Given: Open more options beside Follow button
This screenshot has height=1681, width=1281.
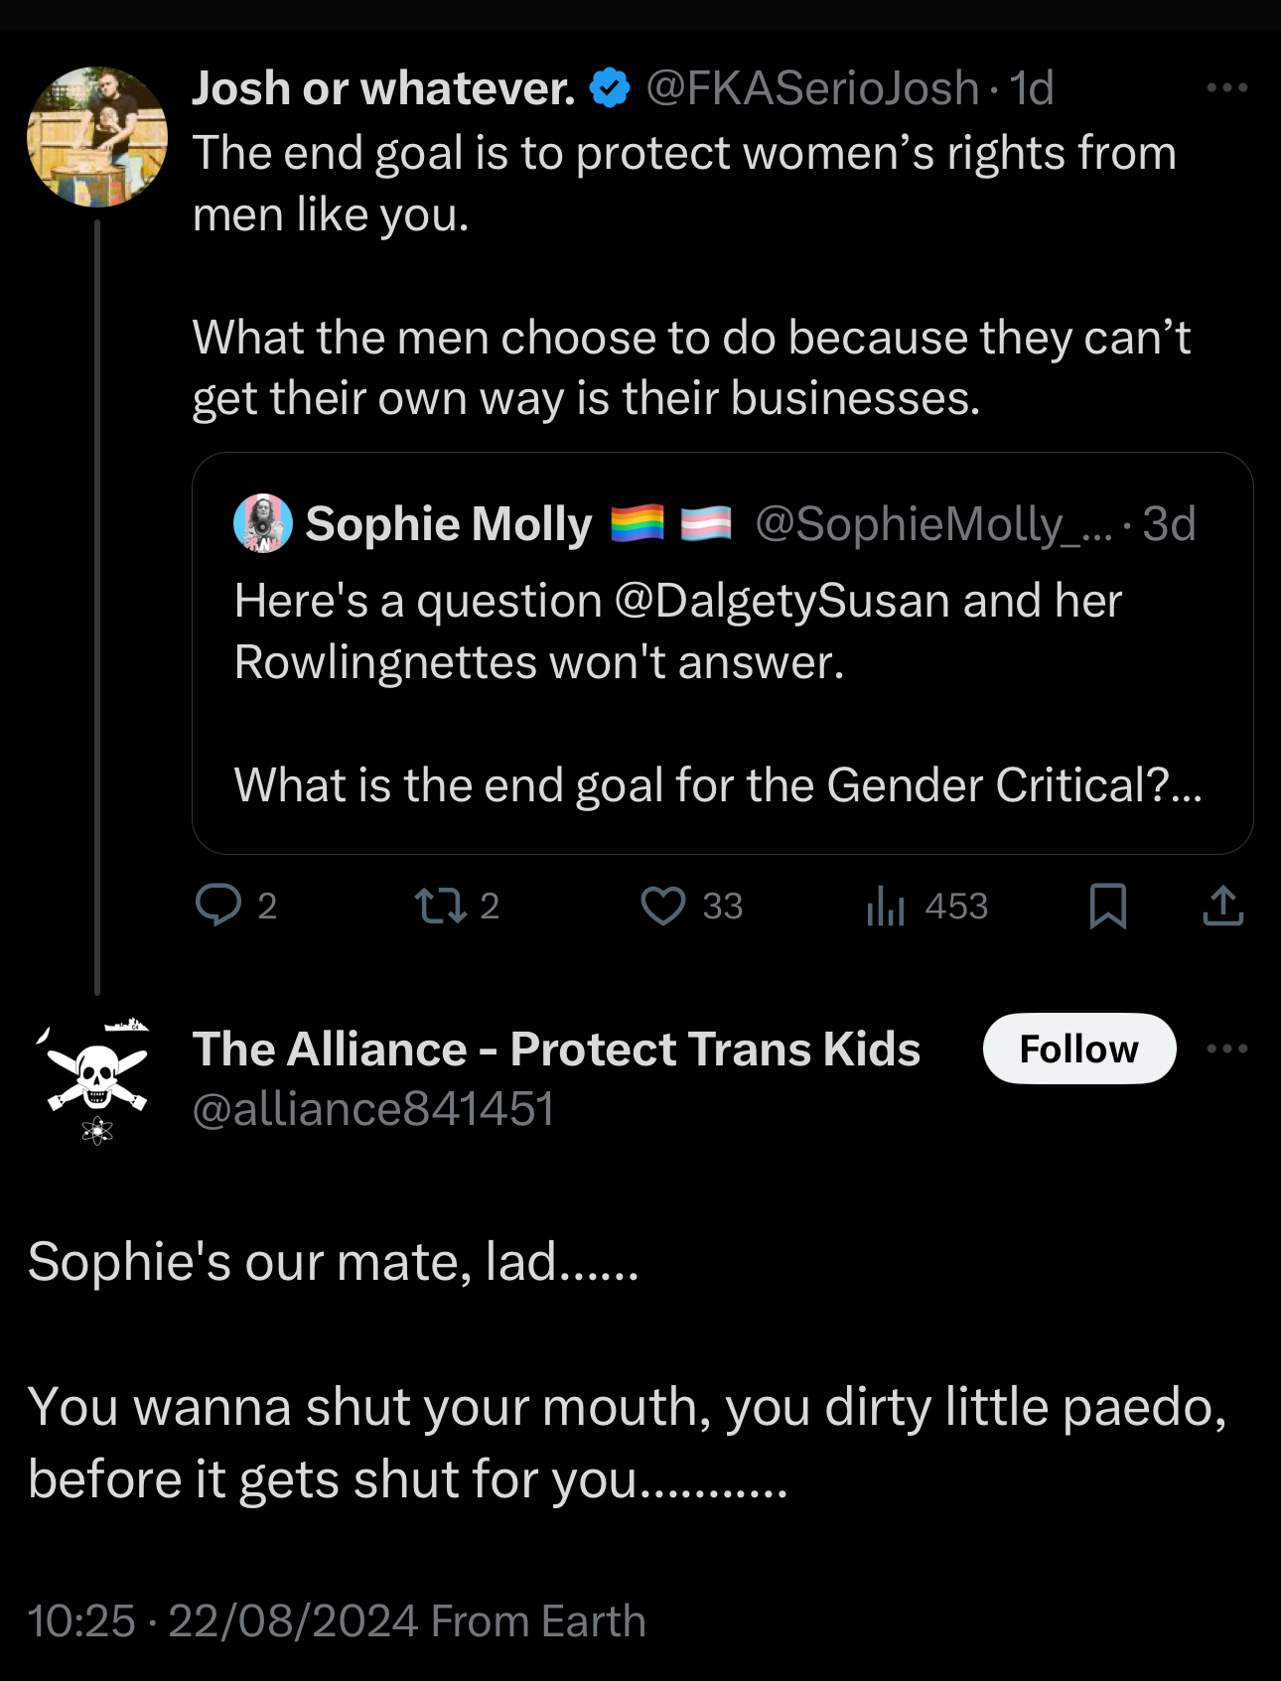Looking at the screenshot, I should coord(1226,1049).
